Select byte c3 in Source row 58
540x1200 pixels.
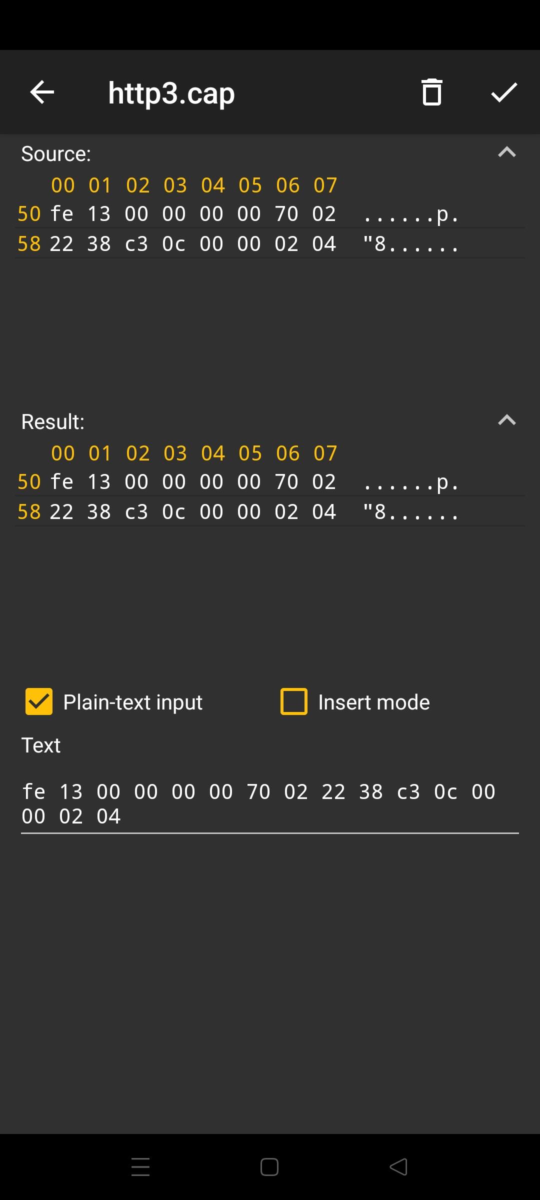tap(136, 244)
